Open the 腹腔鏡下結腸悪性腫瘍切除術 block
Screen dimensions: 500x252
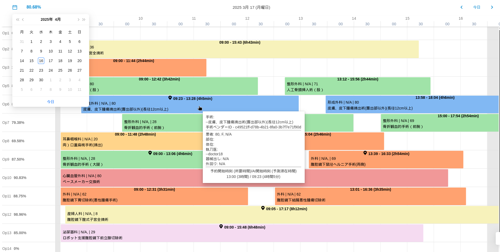pos(370,196)
